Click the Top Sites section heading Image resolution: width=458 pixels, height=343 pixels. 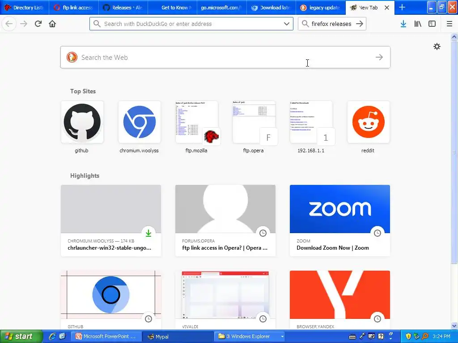tap(83, 91)
